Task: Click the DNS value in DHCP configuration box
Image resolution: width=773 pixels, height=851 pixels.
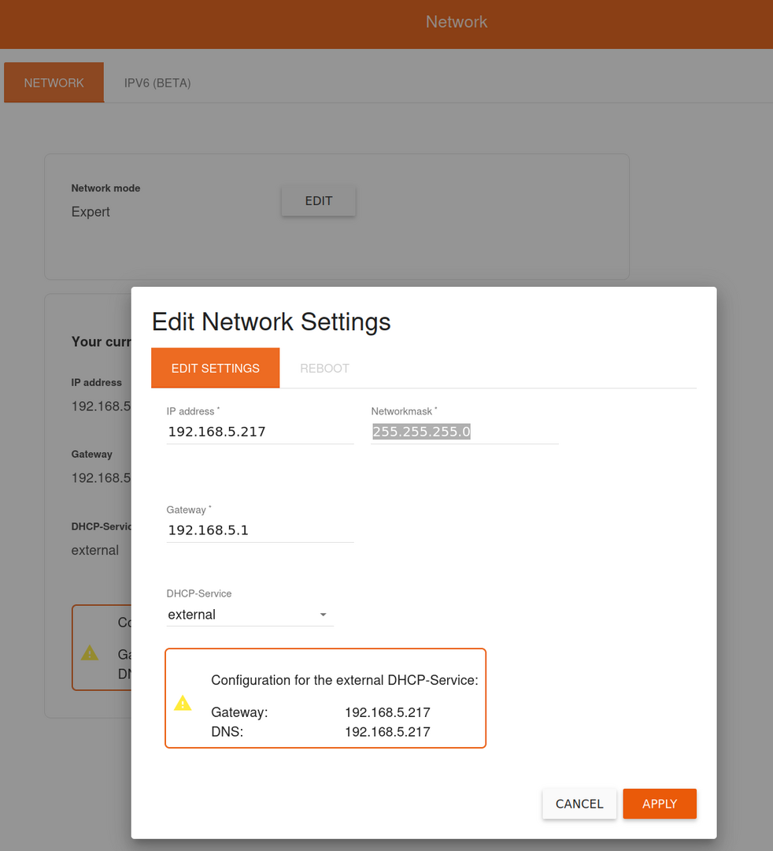Action: (x=387, y=732)
